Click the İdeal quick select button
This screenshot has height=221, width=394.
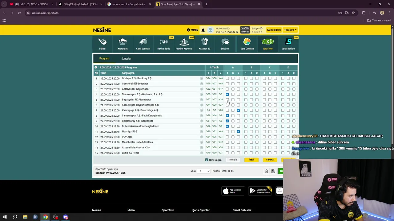coord(251,160)
